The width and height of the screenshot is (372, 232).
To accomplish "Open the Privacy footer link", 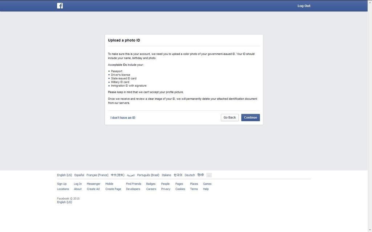I will pyautogui.click(x=166, y=189).
